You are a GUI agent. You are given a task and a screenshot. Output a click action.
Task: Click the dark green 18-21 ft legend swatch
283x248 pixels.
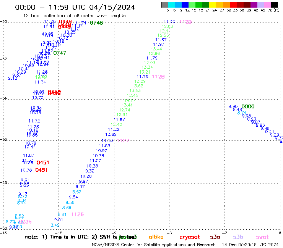tap(206, 5)
